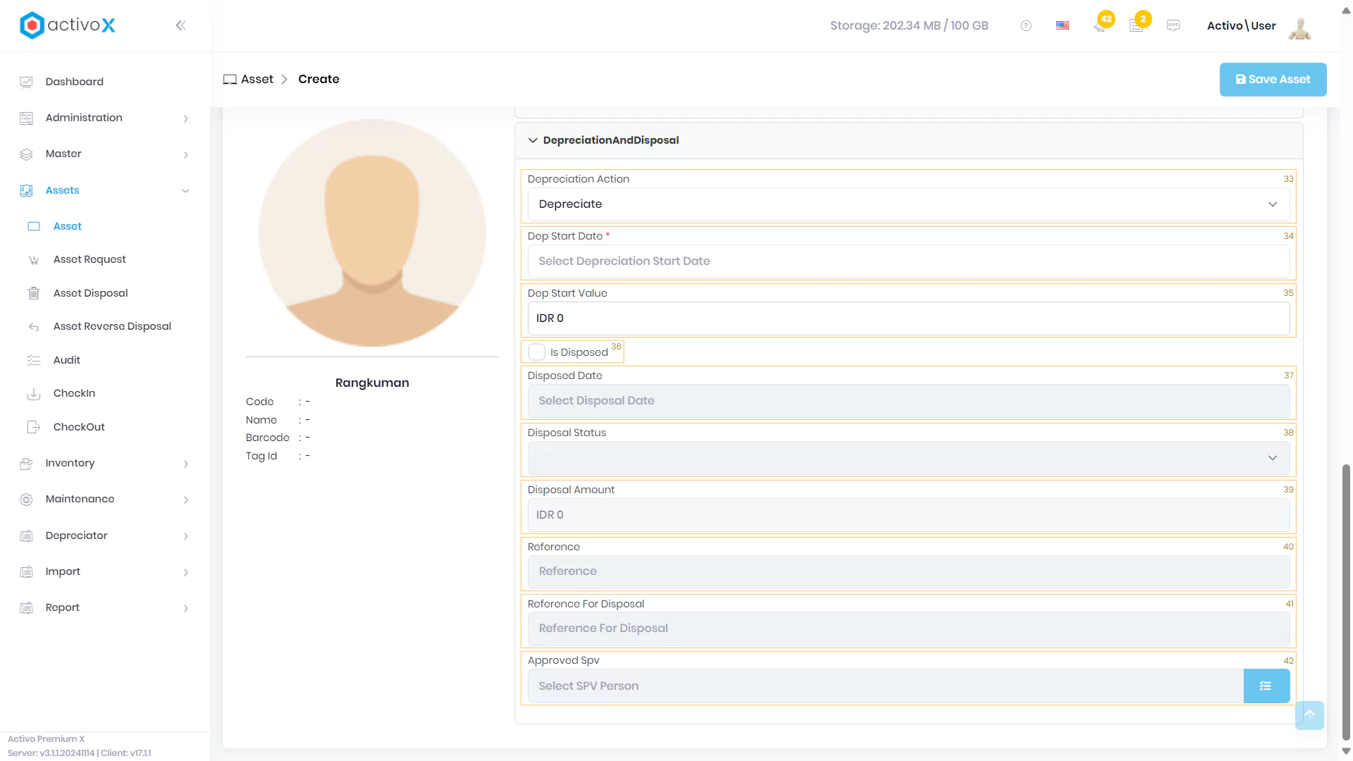Open the Dashboard menu item
Image resolution: width=1353 pixels, height=761 pixels.
75,82
